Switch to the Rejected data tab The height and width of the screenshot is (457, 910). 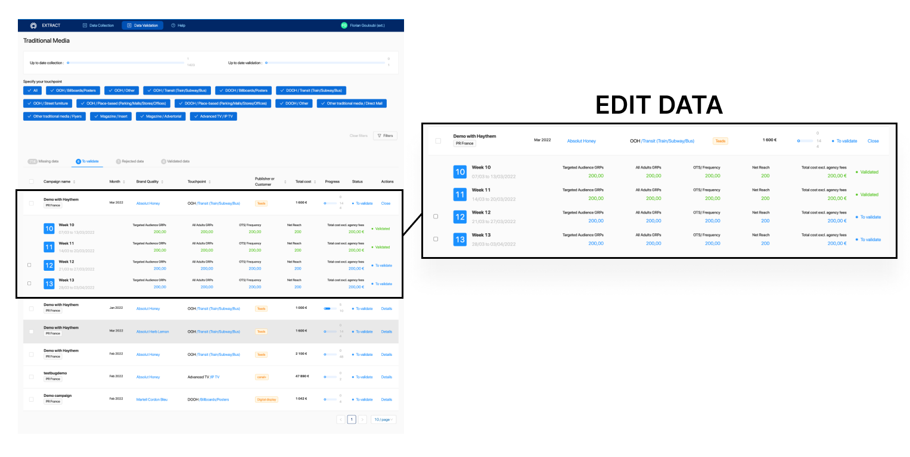click(x=129, y=161)
